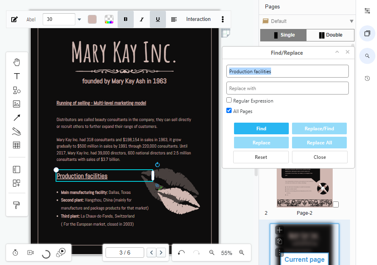Click the Undo arrow icon
This screenshot has width=377, height=265.
[181, 253]
